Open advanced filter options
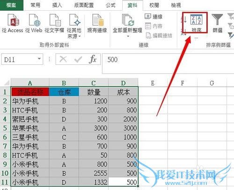This screenshot has width=234, height=190. coord(231,35)
